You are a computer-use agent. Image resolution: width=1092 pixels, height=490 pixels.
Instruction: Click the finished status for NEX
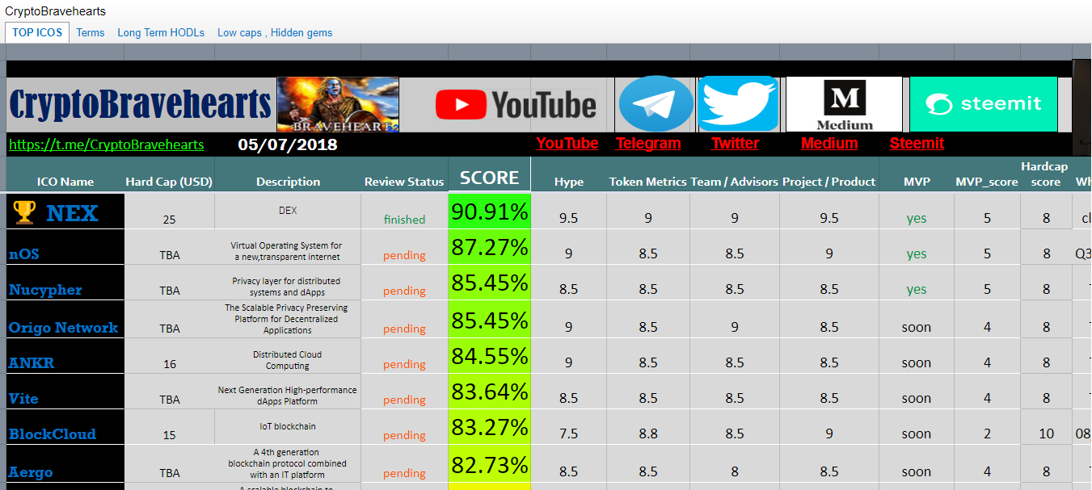[x=404, y=220]
